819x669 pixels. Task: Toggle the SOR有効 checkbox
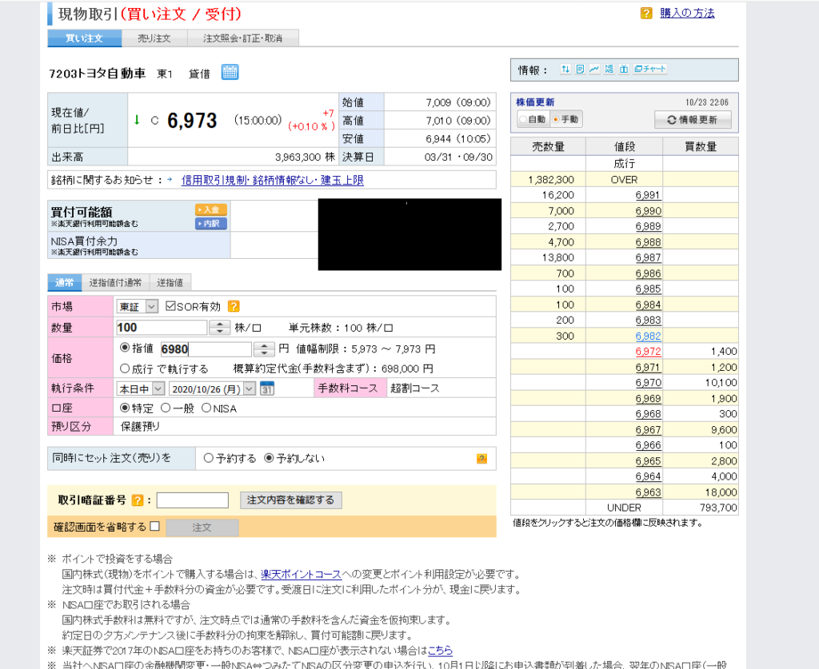170,306
